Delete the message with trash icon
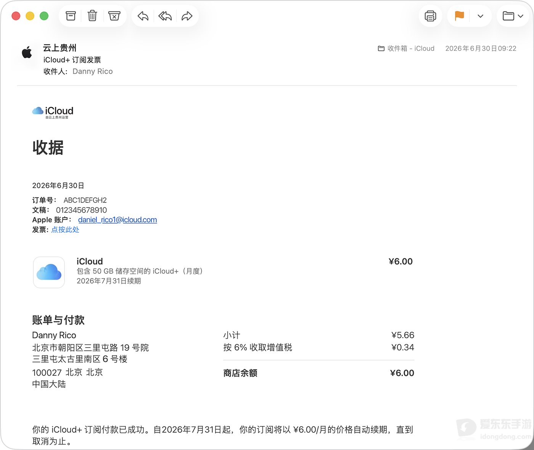The width and height of the screenshot is (534, 450). pos(92,16)
